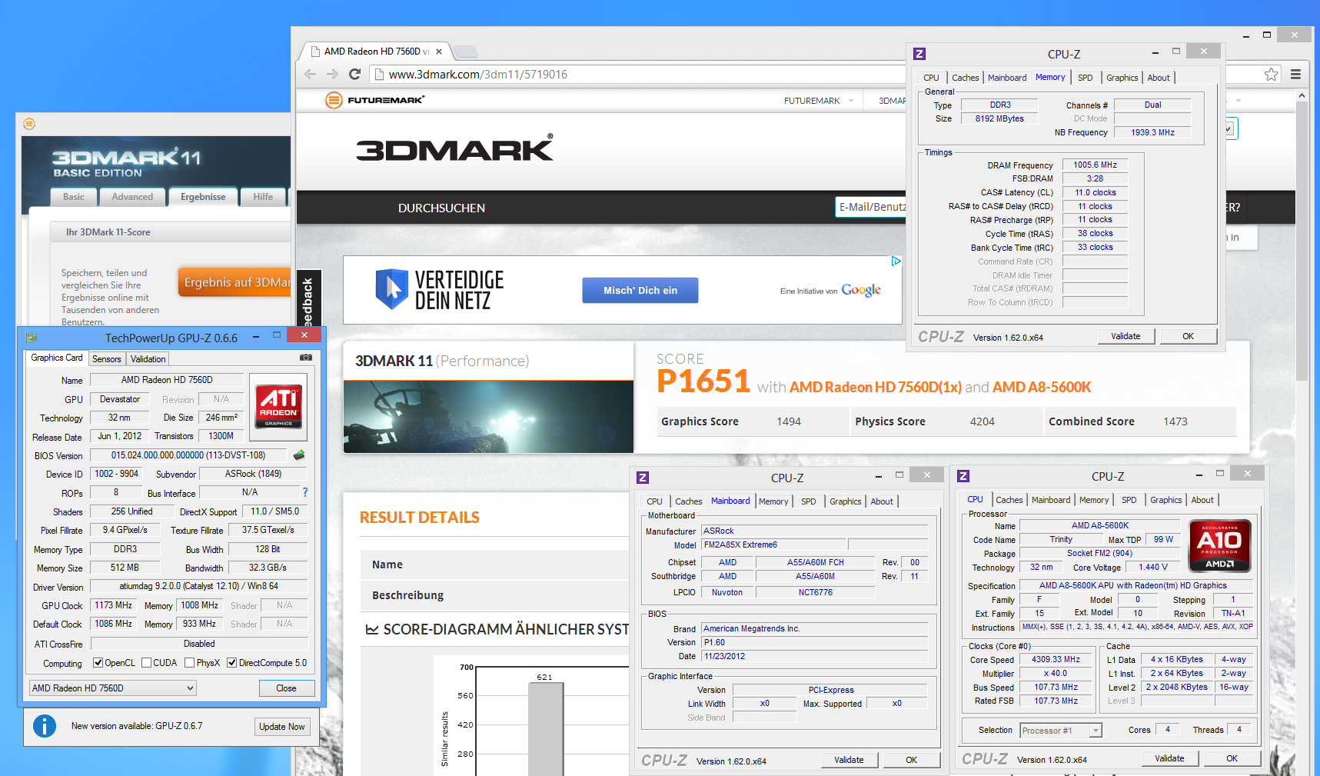This screenshot has width=1320, height=776.
Task: Take GPU-Z screenshot with camera icon
Action: [306, 358]
